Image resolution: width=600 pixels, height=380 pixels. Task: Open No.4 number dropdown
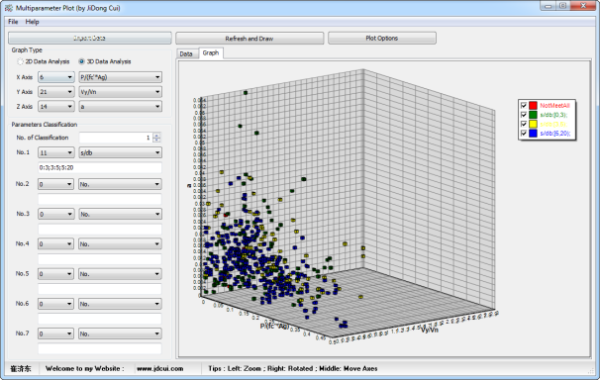[55, 243]
